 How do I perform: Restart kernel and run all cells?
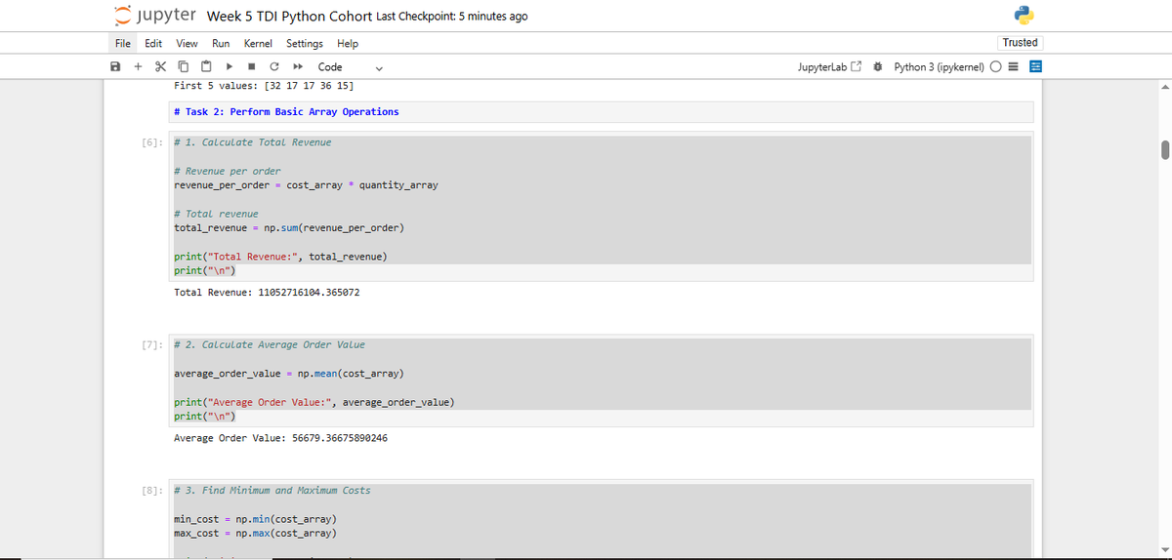point(296,67)
